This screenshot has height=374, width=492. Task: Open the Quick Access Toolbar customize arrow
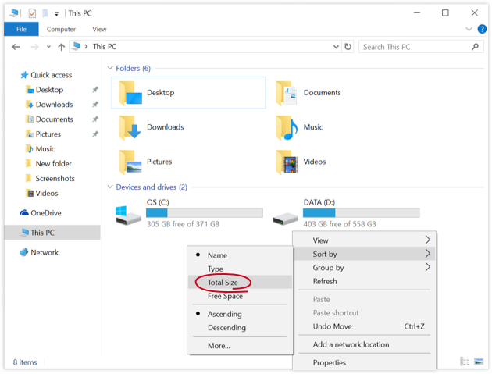[x=56, y=14]
